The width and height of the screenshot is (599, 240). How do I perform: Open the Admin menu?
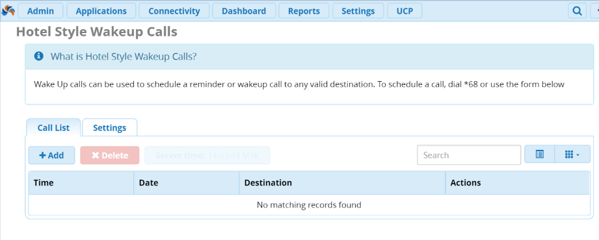click(x=40, y=11)
